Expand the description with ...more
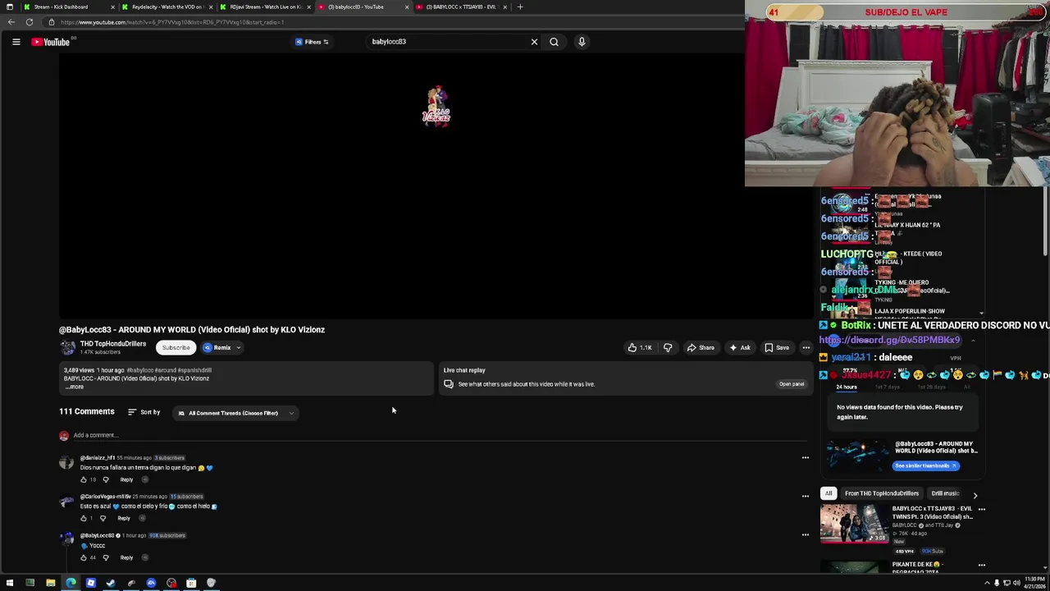This screenshot has width=1050, height=591. [75, 387]
